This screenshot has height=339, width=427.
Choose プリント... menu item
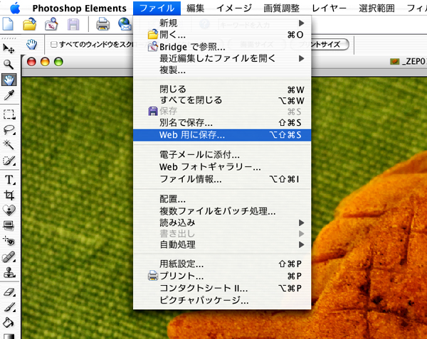222,276
